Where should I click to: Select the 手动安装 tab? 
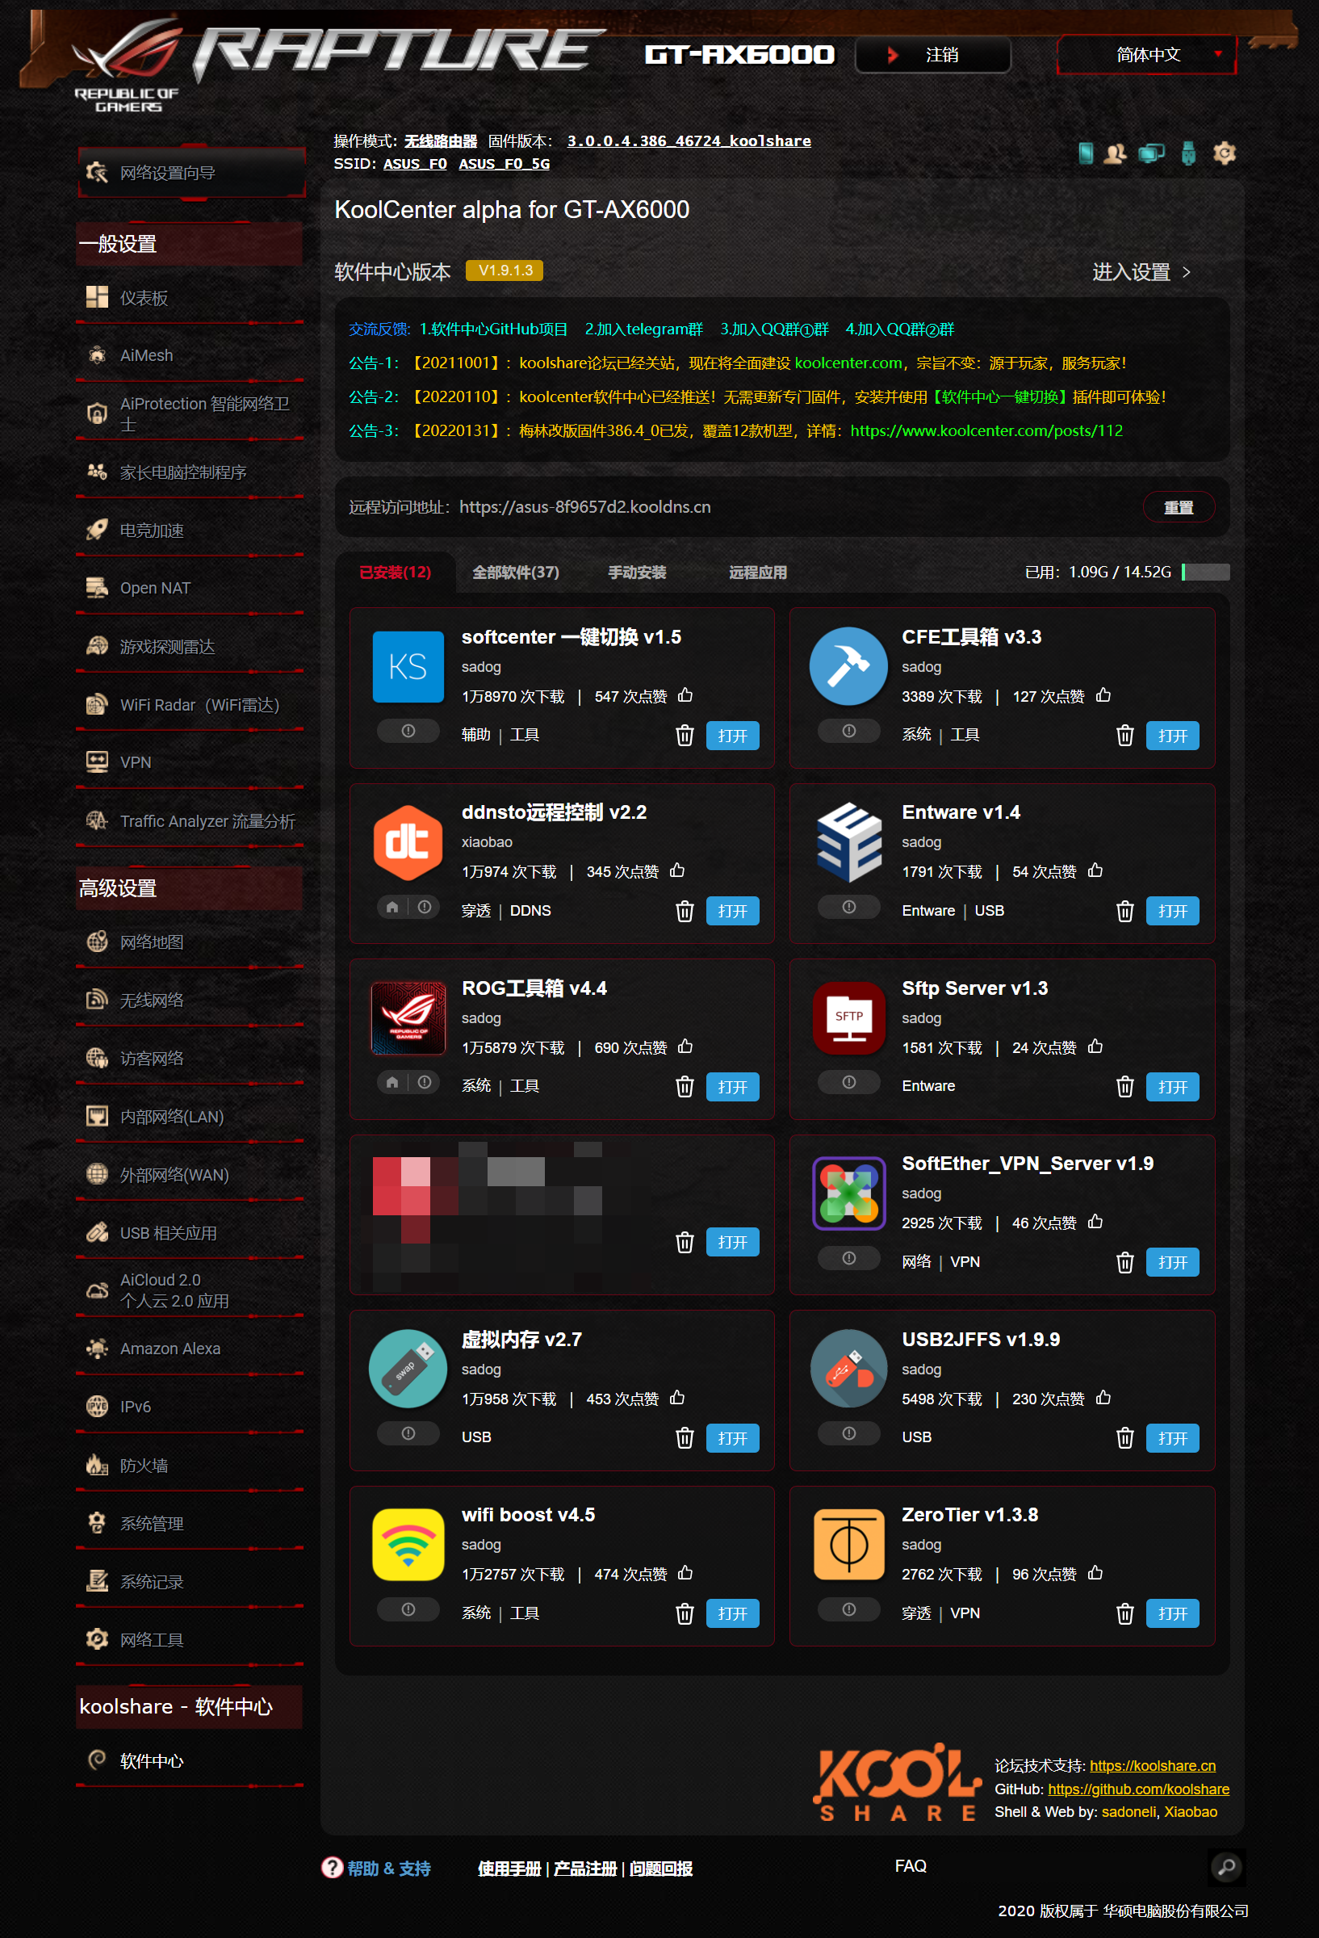(x=636, y=572)
